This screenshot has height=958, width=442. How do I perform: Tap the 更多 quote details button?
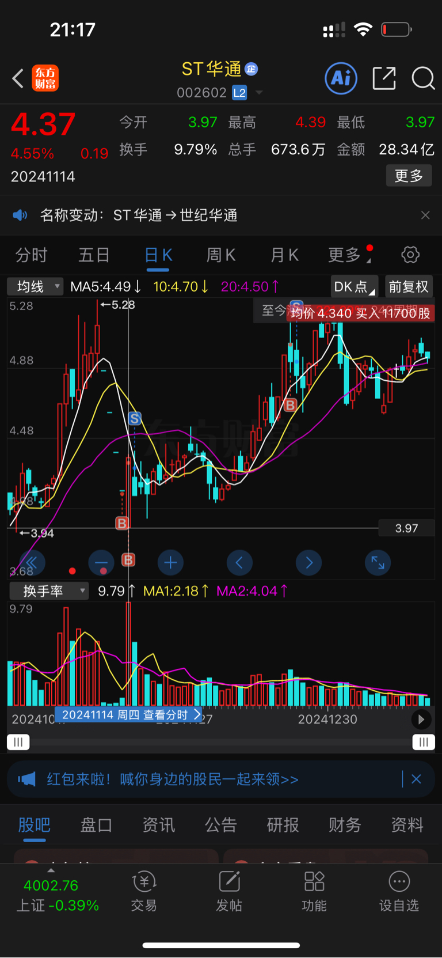[x=409, y=176]
